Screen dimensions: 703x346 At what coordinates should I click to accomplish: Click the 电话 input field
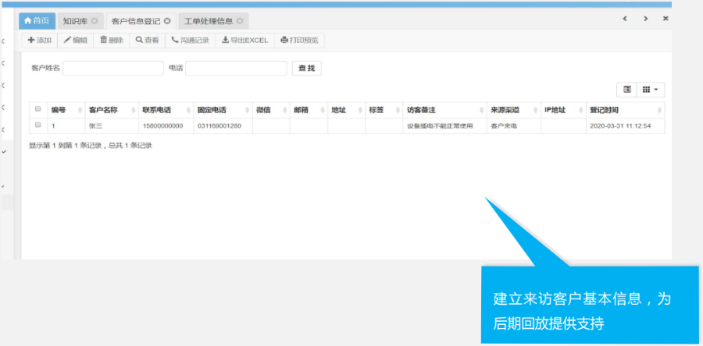pyautogui.click(x=236, y=69)
